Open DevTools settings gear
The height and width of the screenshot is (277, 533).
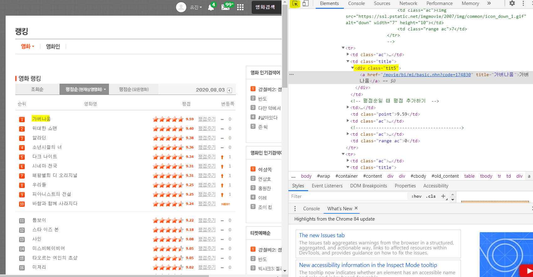coord(512,3)
